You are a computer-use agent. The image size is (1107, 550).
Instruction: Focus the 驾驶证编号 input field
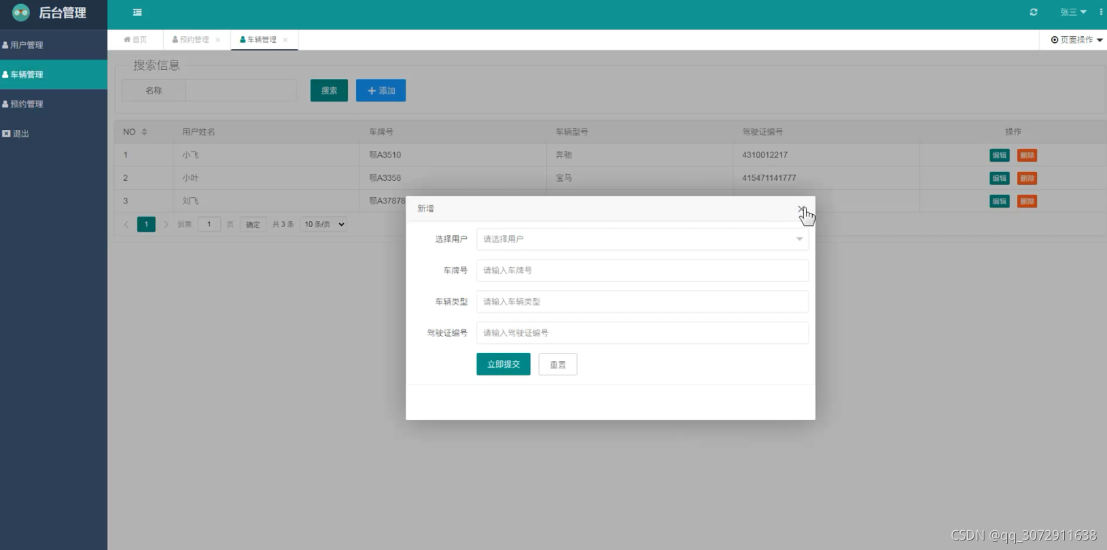coord(642,332)
